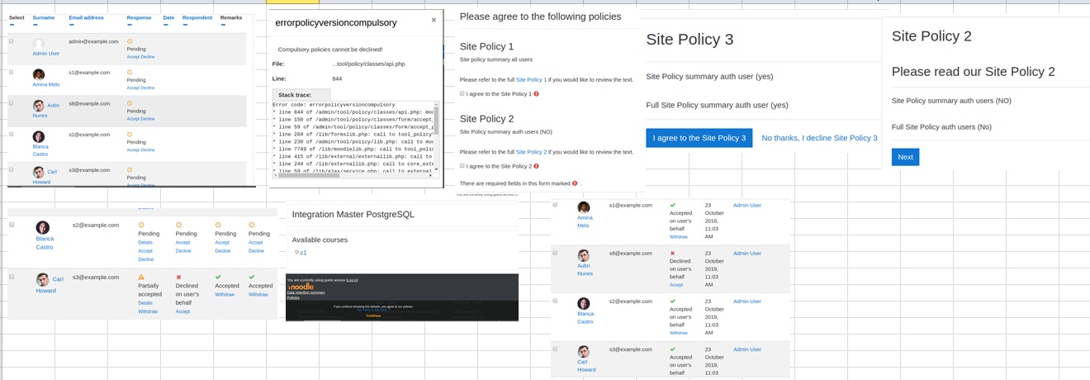Click the 'Integration Master PostgreSQL' heading

353,214
